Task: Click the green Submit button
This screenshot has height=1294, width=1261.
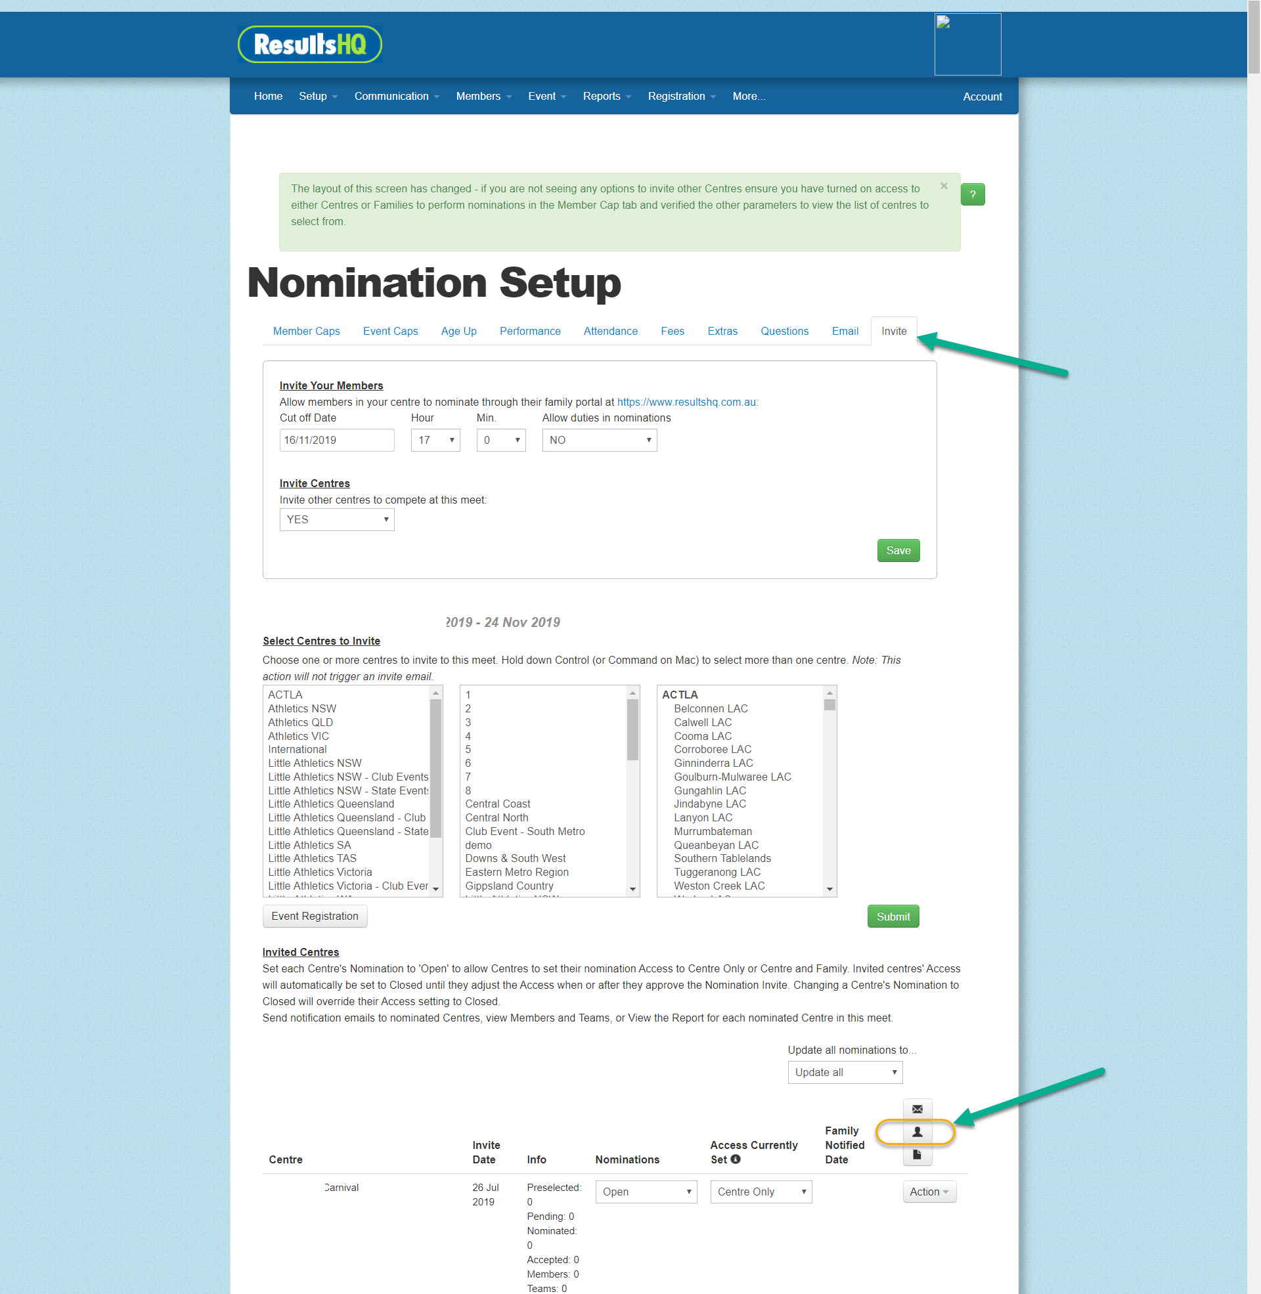Action: (x=893, y=916)
